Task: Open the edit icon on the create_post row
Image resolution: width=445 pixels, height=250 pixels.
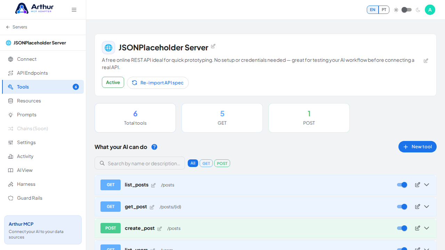Action: pos(418,228)
